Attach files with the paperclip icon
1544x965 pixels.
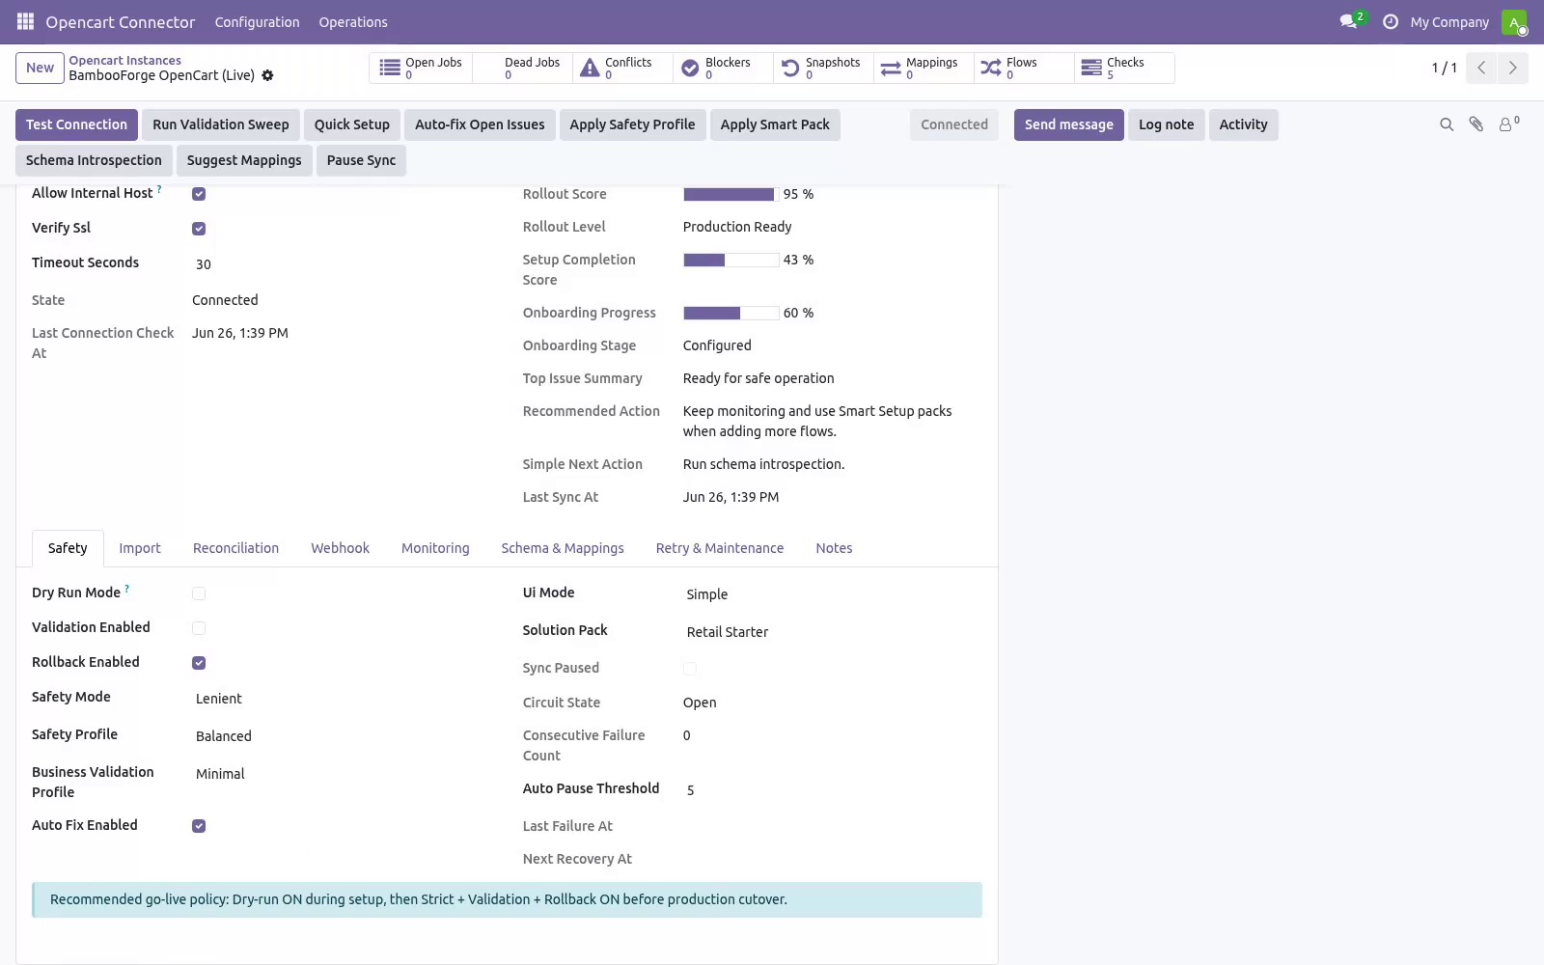(x=1476, y=124)
